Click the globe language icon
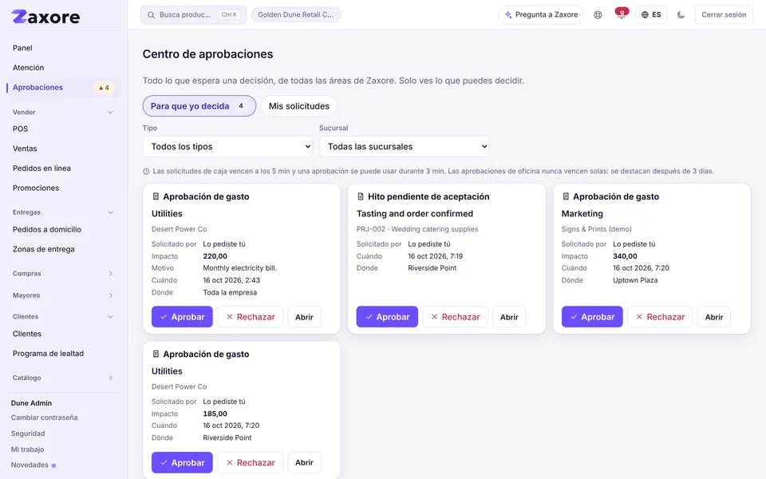The image size is (766, 479). click(x=645, y=14)
